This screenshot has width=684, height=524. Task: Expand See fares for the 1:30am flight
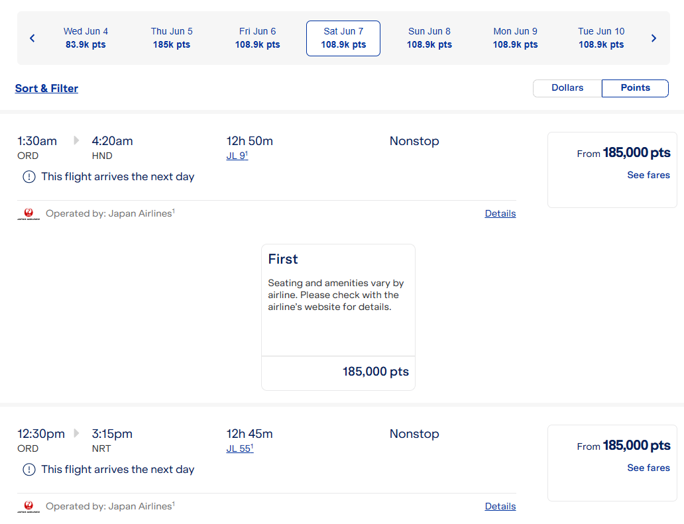coord(648,176)
